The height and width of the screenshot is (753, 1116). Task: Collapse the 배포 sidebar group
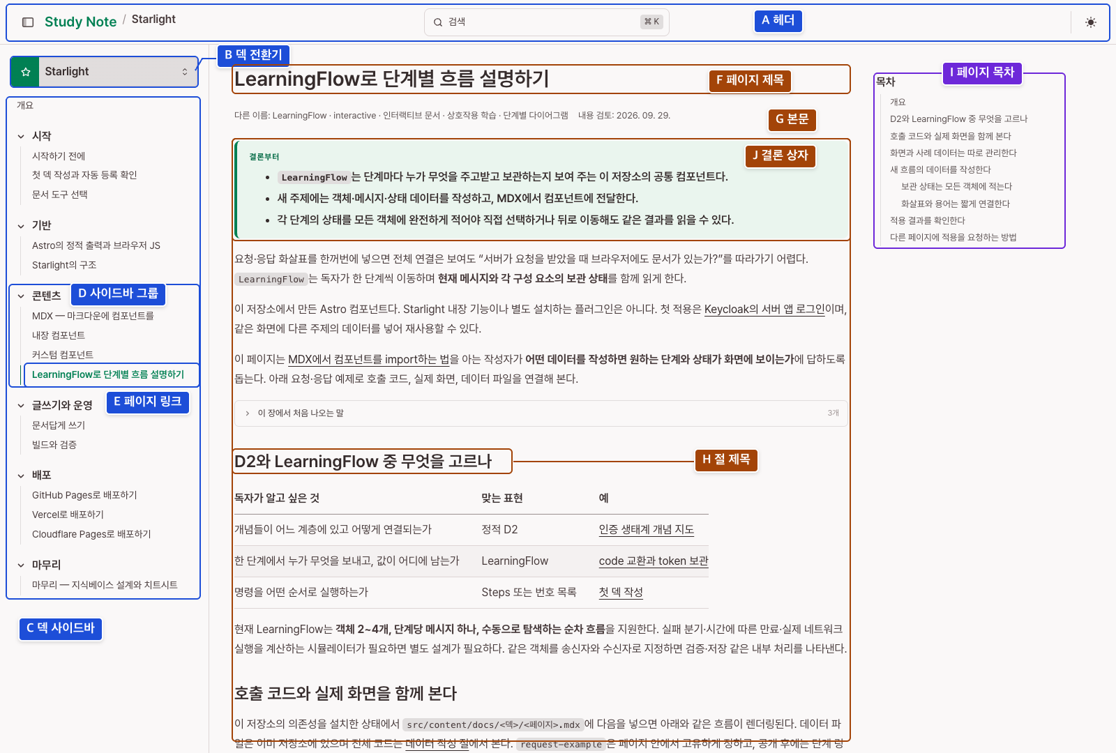pos(21,476)
